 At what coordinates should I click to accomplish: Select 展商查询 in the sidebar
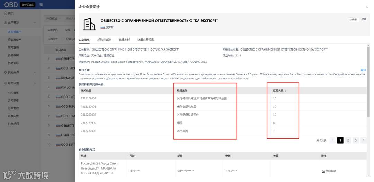pyautogui.click(x=14, y=48)
